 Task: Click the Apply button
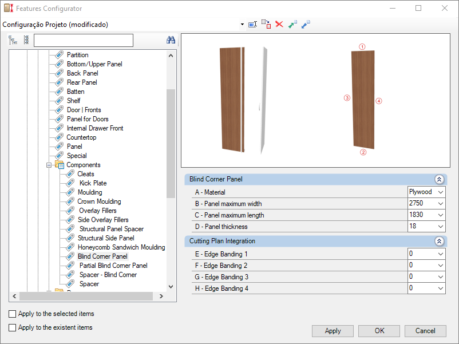[x=333, y=331]
